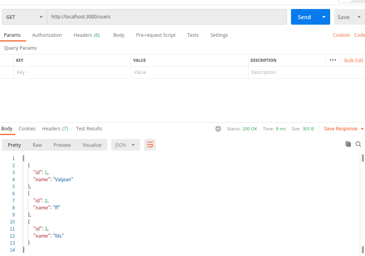Click the query param Description field
365x256 pixels.
coord(307,72)
